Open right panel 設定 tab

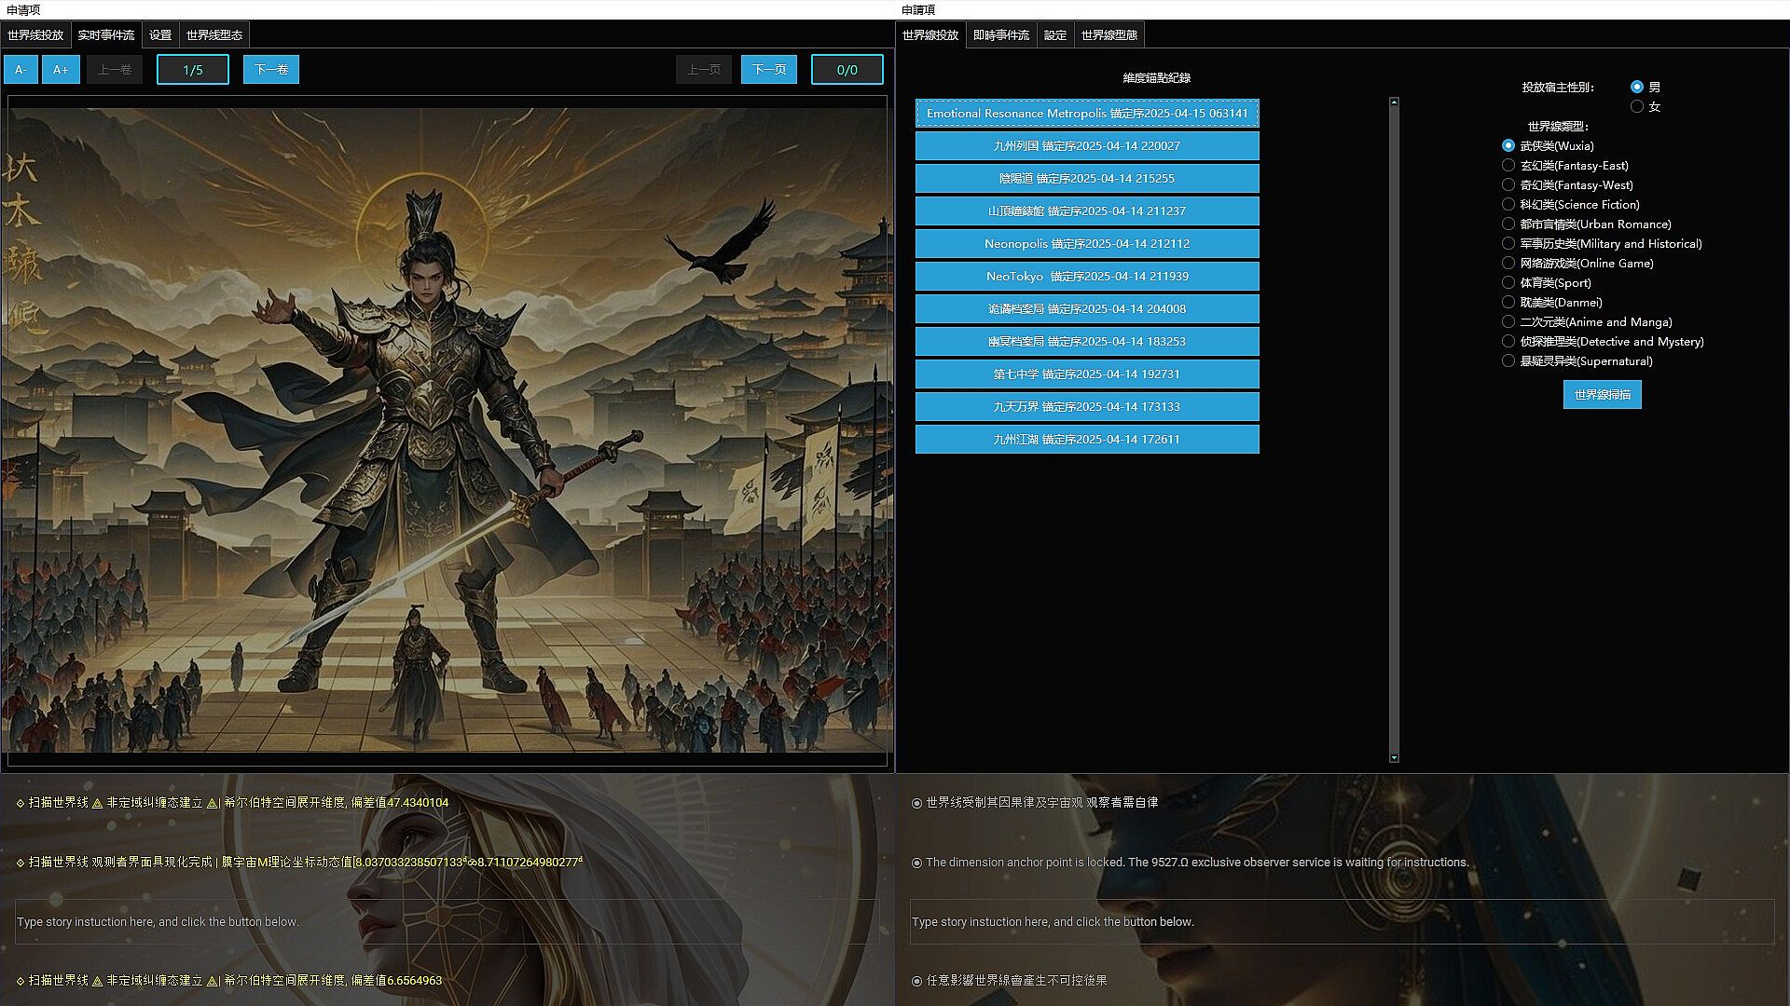click(1054, 35)
